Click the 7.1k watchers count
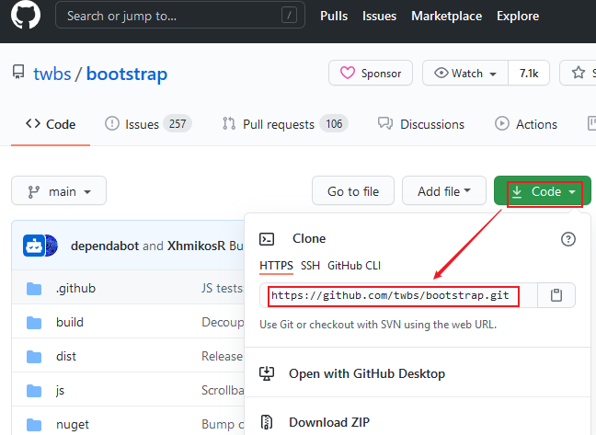Viewport: 596px width, 435px height. (529, 73)
